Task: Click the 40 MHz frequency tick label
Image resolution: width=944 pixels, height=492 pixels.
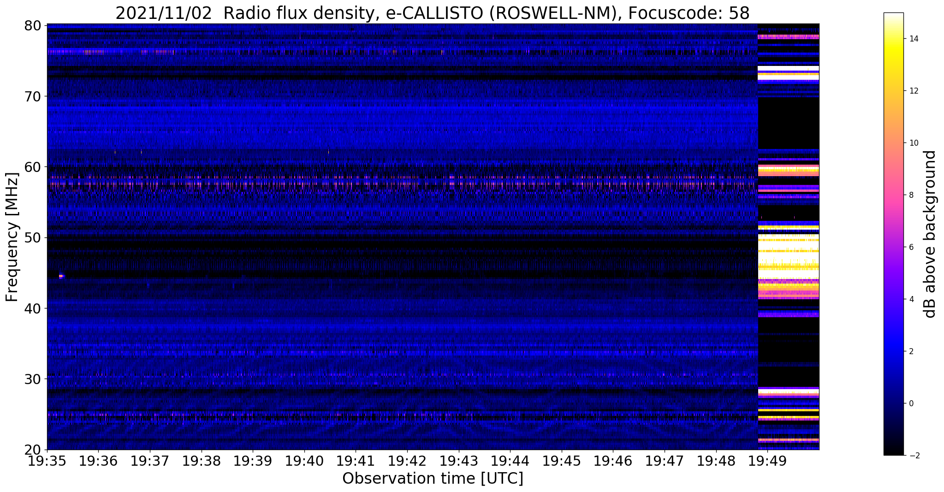Action: coord(32,308)
